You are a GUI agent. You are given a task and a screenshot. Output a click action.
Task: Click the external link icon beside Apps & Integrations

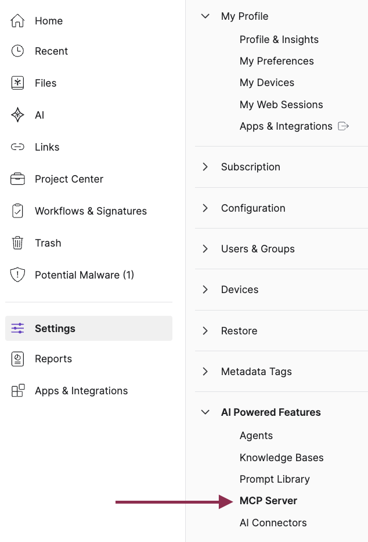coord(343,126)
